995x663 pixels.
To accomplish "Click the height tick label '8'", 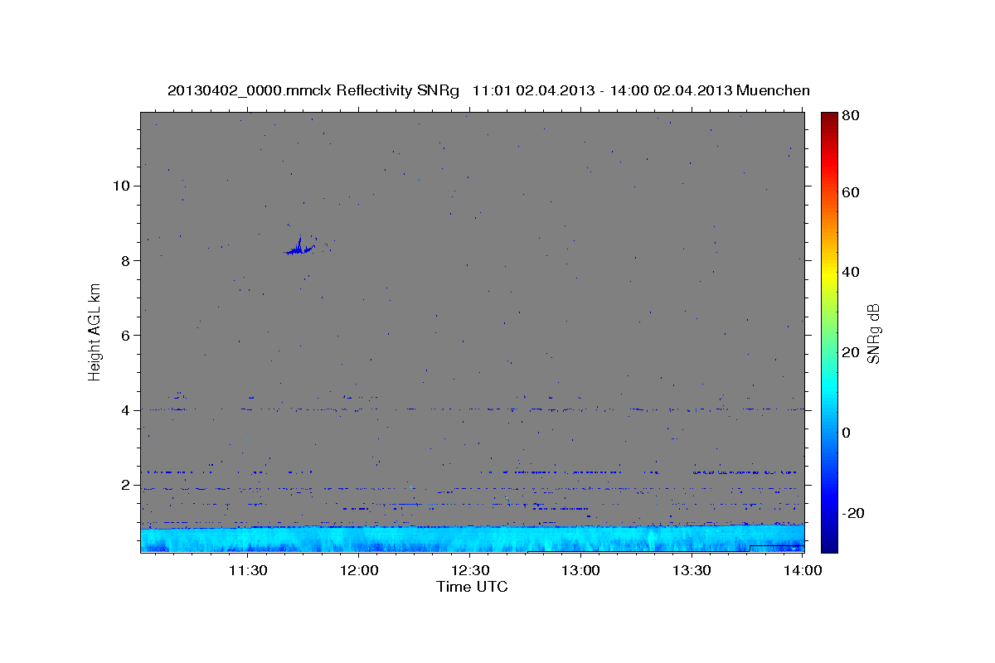I will pyautogui.click(x=124, y=260).
